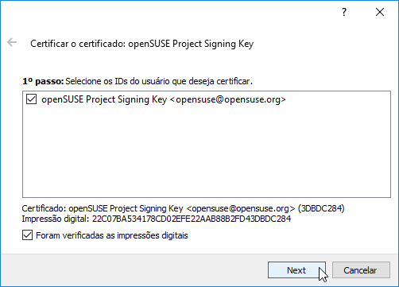399x287 pixels.
Task: Click the bold '1º passo:' label
Action: click(43, 81)
